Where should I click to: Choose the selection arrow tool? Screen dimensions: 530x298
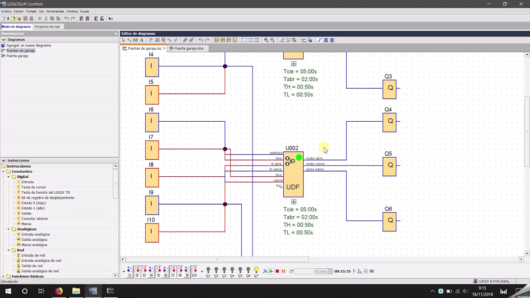(123, 40)
